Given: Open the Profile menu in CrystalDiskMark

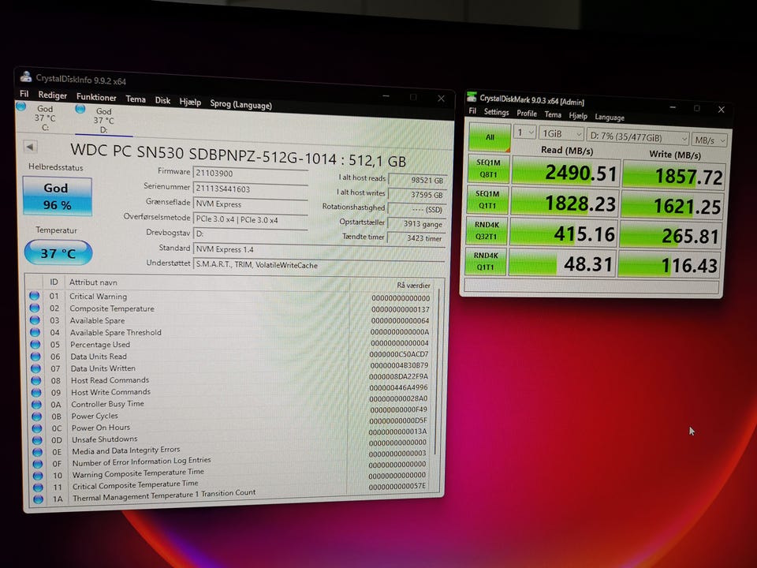Looking at the screenshot, I should pyautogui.click(x=527, y=114).
